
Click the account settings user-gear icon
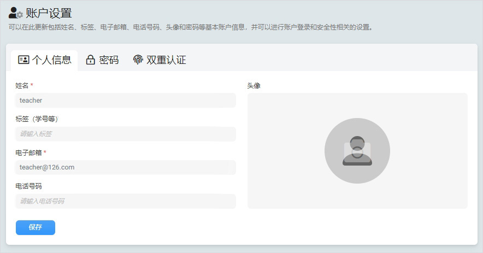pos(15,13)
